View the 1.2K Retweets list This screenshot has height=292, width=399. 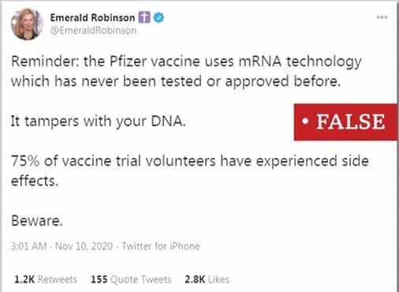click(x=46, y=279)
